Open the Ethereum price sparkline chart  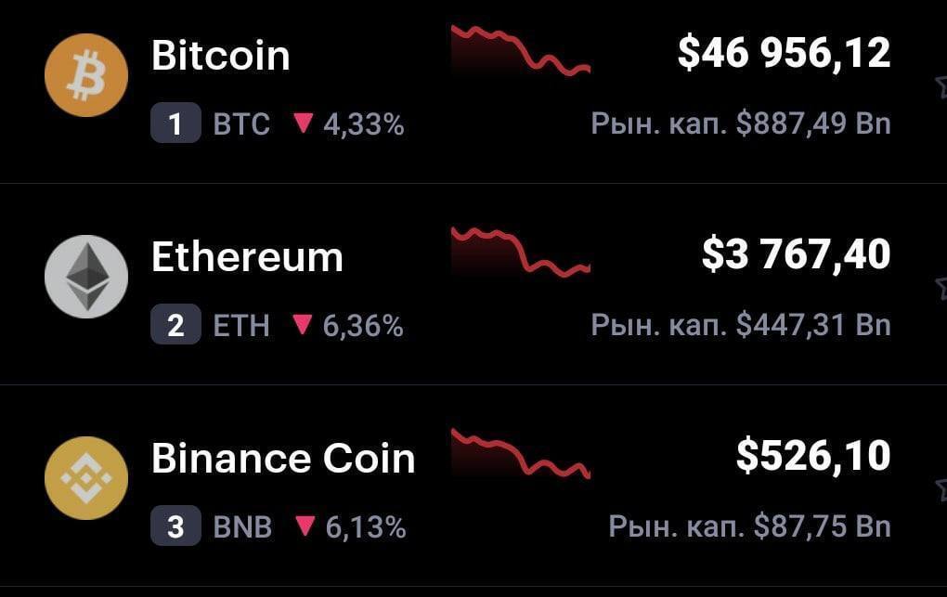point(520,252)
